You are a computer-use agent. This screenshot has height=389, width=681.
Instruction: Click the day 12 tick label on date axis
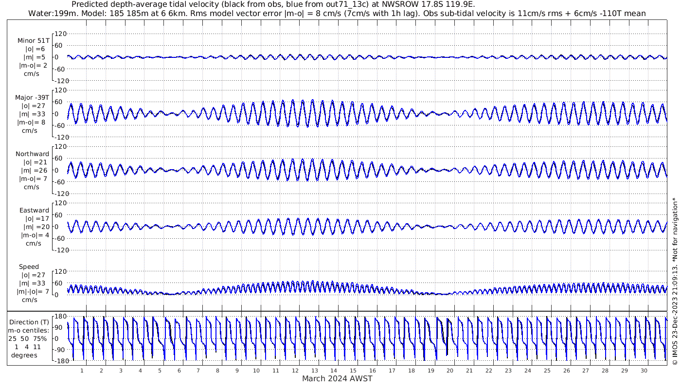(295, 371)
